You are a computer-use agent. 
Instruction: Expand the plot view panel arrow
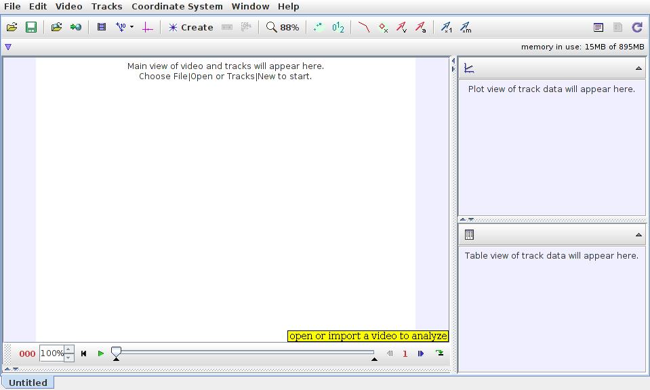point(638,68)
